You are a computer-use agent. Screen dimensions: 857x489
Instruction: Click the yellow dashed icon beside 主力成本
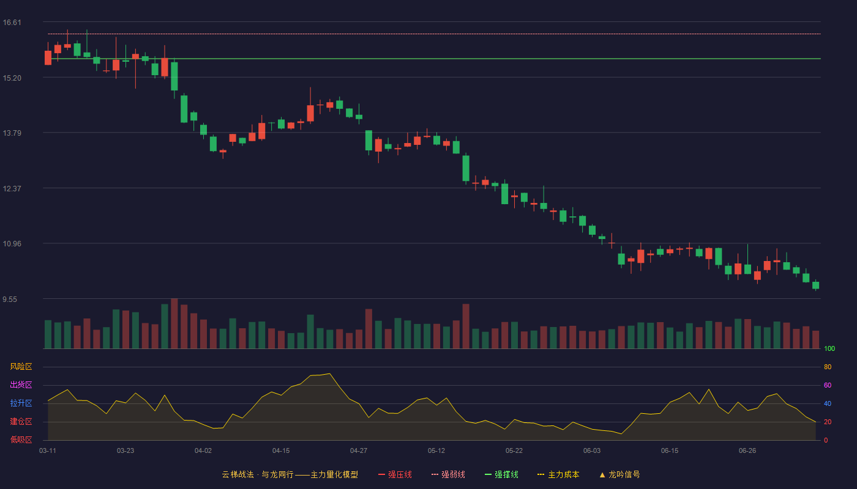[541, 474]
